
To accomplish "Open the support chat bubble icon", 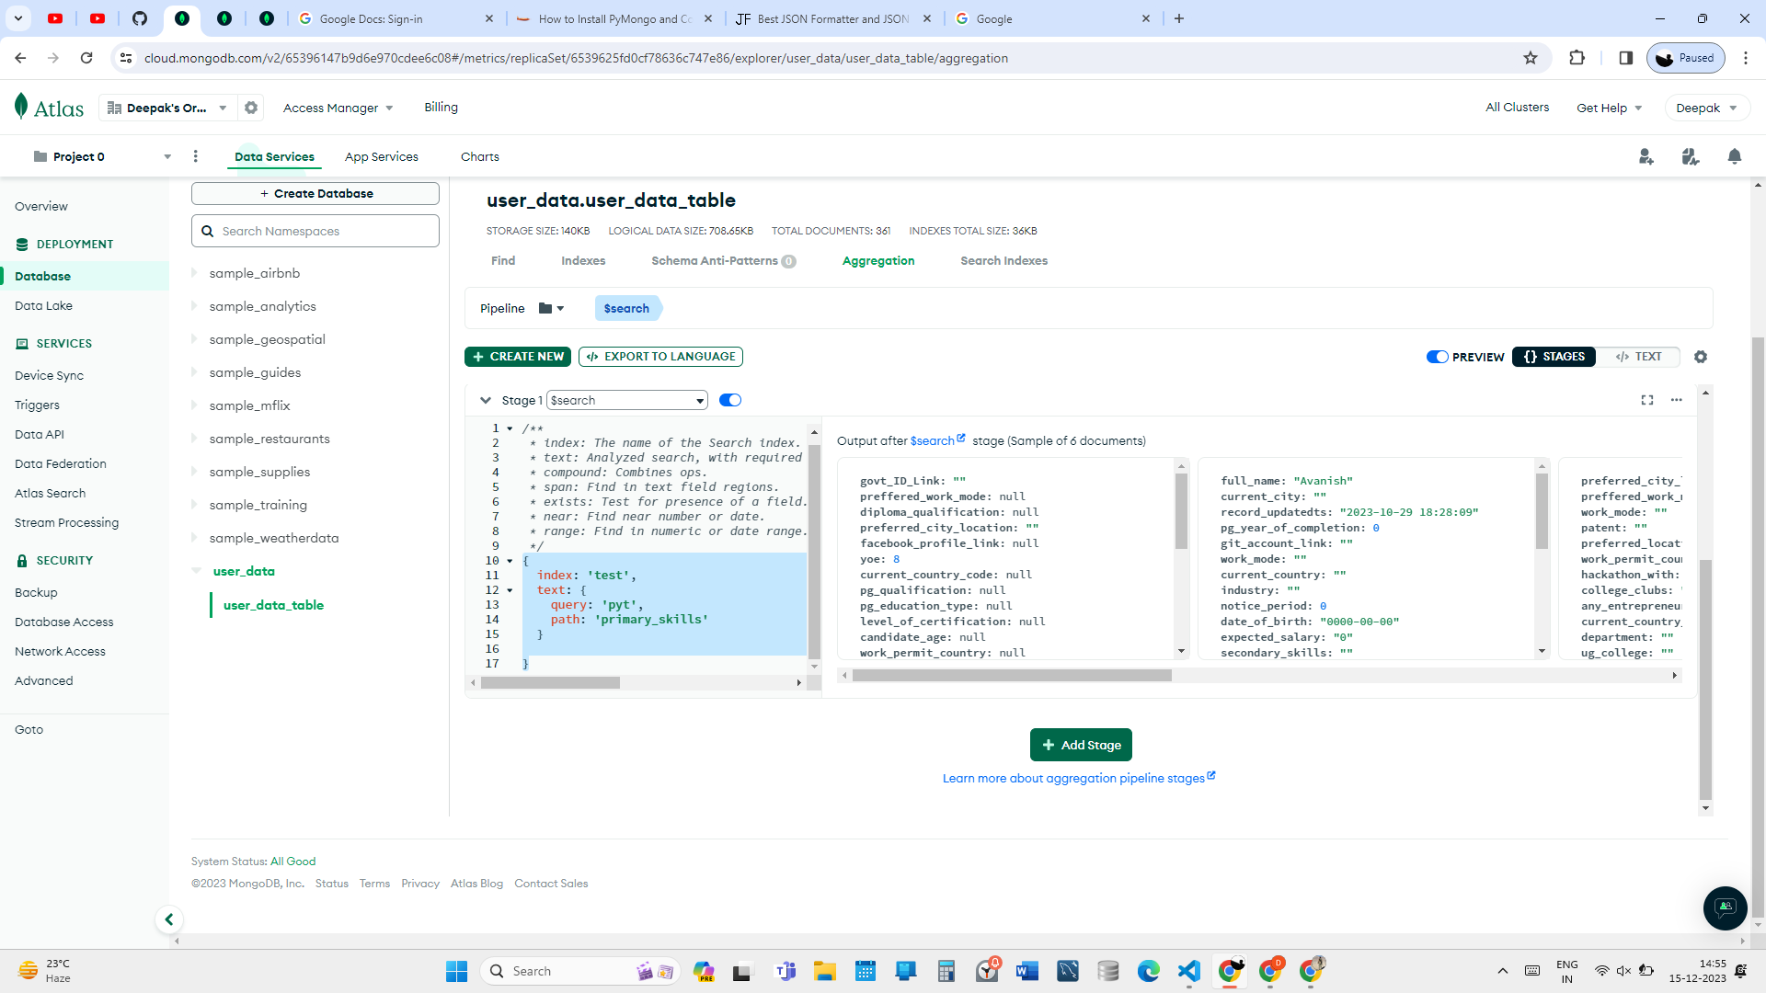I will pos(1725,907).
